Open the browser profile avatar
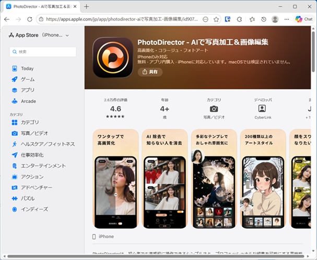317x260 pixels. tap(275, 19)
